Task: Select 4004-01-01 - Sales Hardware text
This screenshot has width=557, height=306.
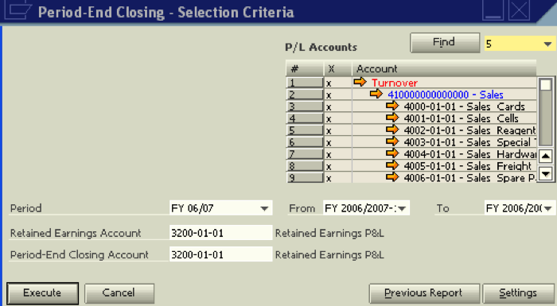Action: [x=469, y=154]
